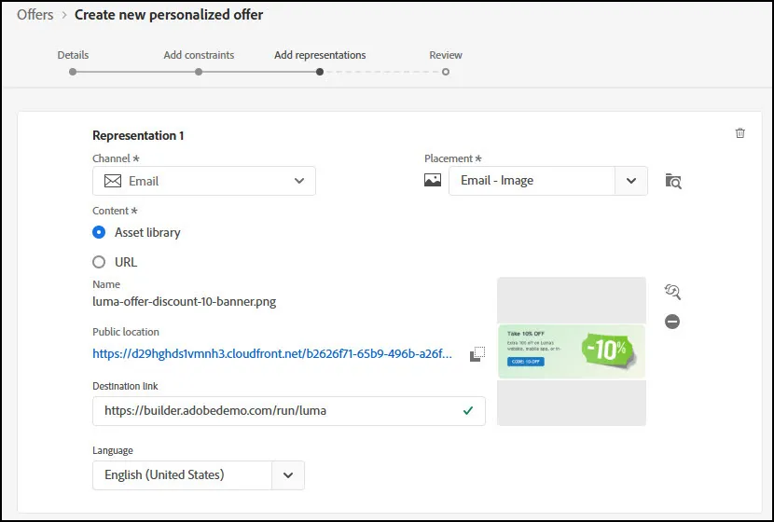Click the Create new personalized offer title
Screen dimensions: 774x522
[x=169, y=15]
